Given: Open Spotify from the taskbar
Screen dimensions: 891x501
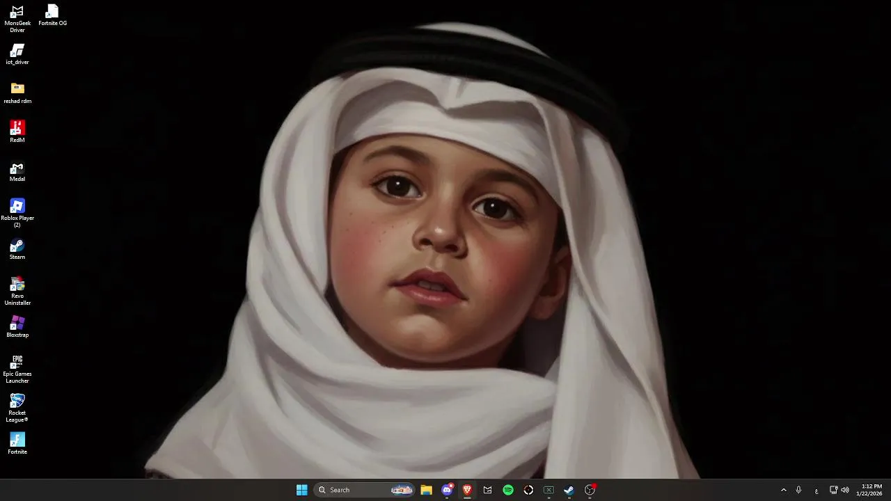Looking at the screenshot, I should click(508, 490).
